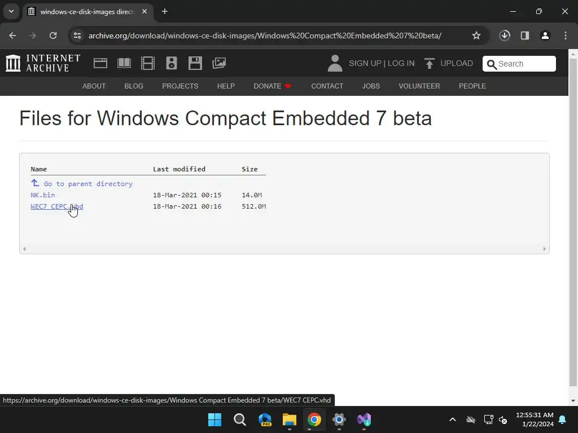Viewport: 578px width, 433px height.
Task: Click the upload arrow icon
Action: tap(429, 63)
